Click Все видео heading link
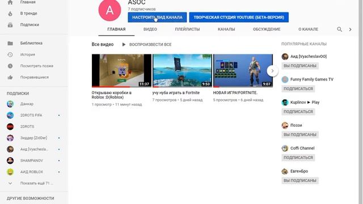This screenshot has height=204, width=363. pos(103,44)
